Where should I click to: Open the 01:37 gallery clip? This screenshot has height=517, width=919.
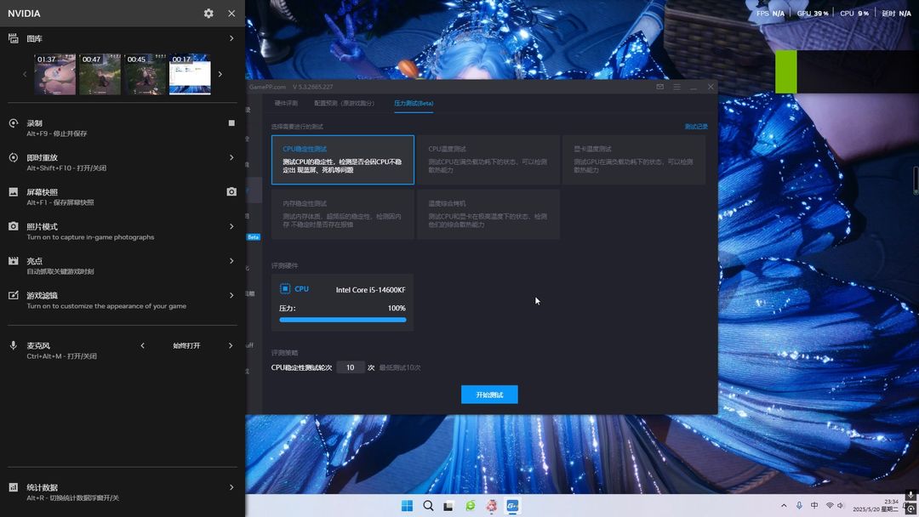pyautogui.click(x=55, y=74)
